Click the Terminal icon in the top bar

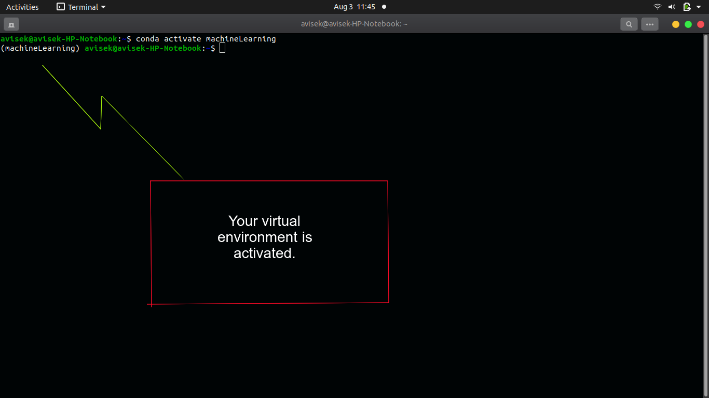pos(61,7)
